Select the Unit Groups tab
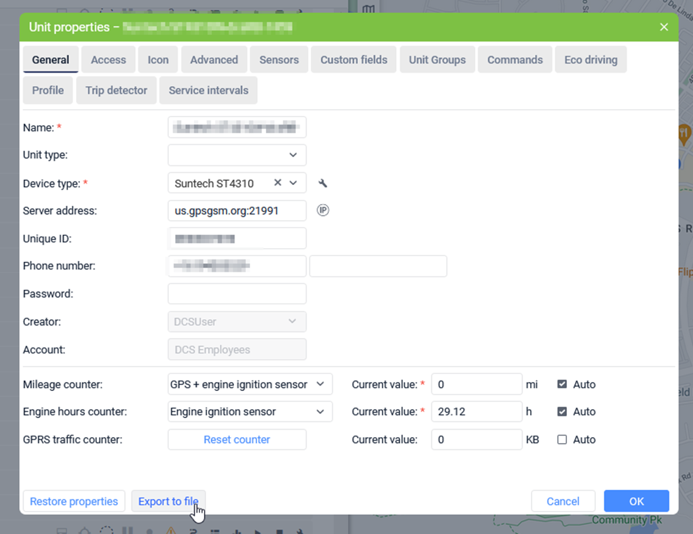693x534 pixels. [437, 60]
